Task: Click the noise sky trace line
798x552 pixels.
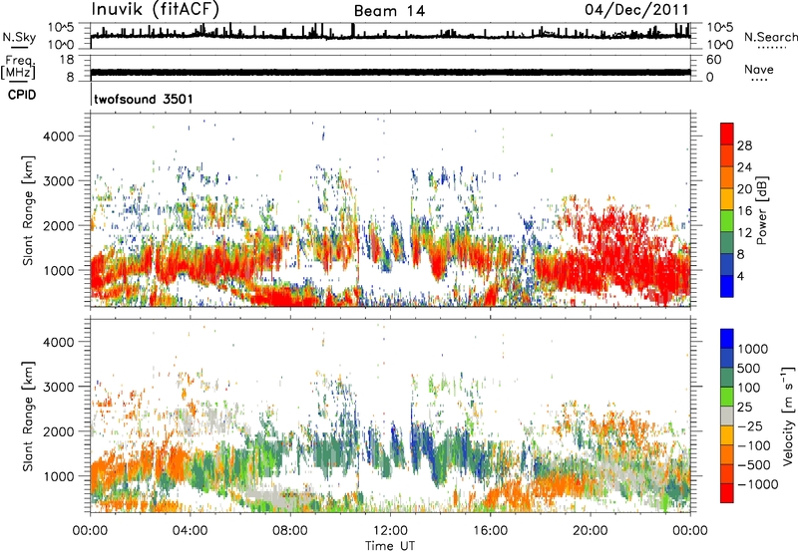Action: coord(390,36)
